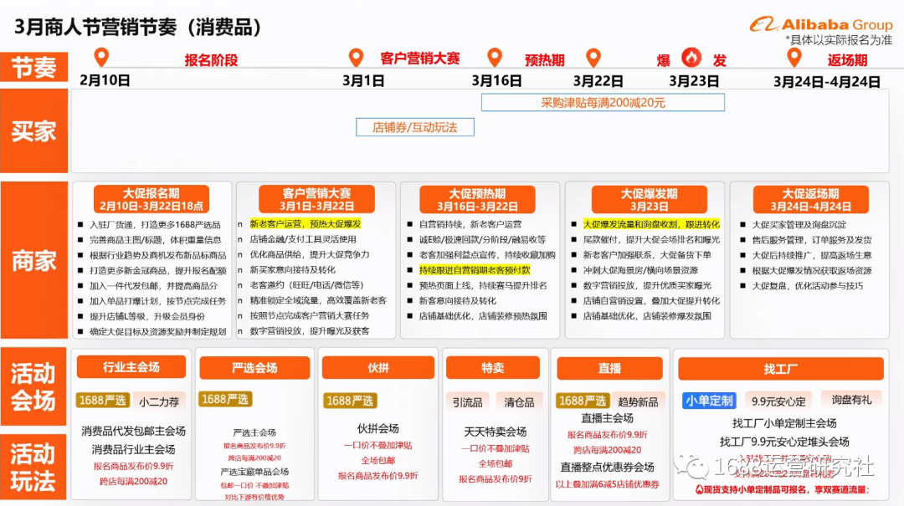Click highlighted text 新老客户运营，预热大促爆发
The width and height of the screenshot is (904, 506).
point(305,223)
